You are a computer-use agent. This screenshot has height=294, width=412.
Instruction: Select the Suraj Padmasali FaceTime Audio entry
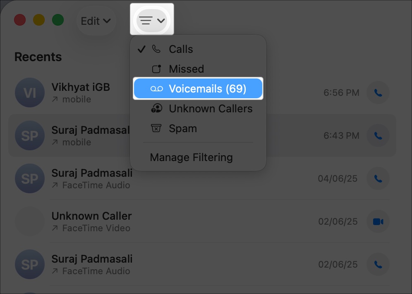point(92,178)
